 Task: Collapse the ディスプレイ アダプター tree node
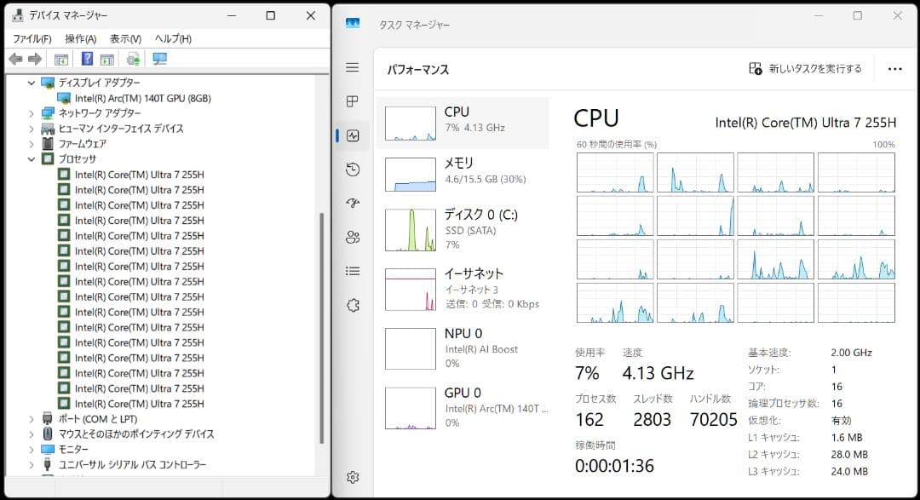tap(32, 83)
